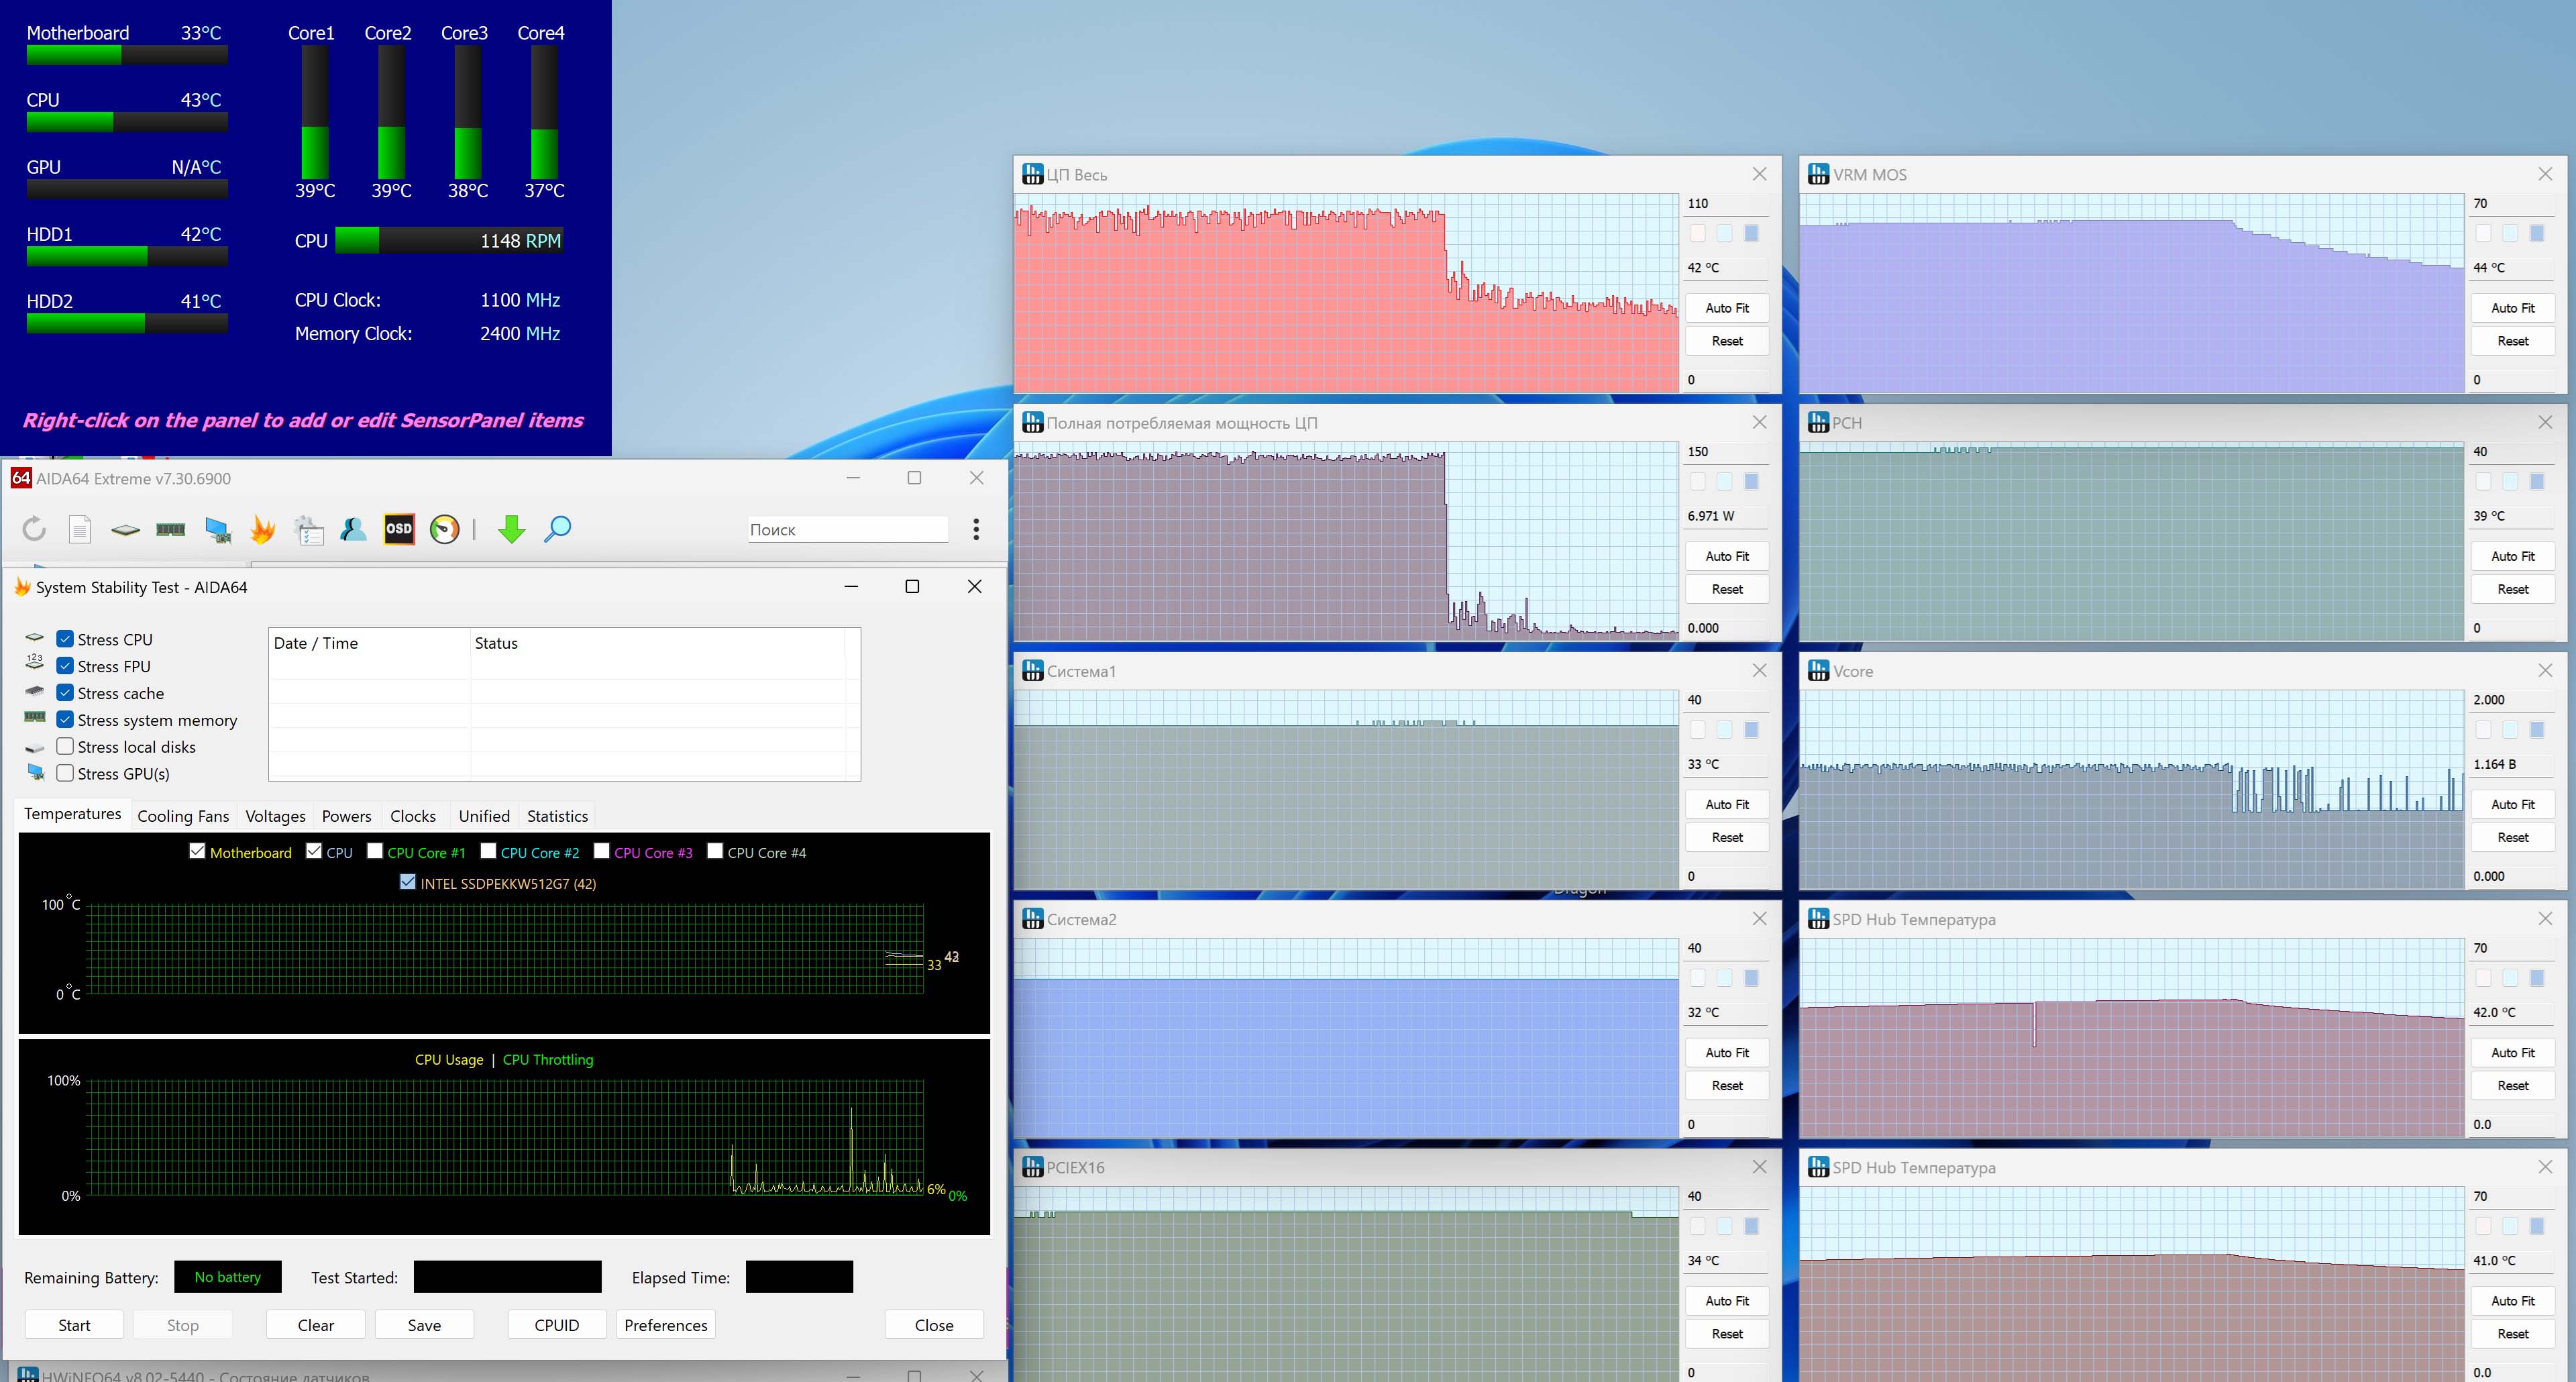
Task: Click the report document toolbar icon
Action: tap(80, 529)
